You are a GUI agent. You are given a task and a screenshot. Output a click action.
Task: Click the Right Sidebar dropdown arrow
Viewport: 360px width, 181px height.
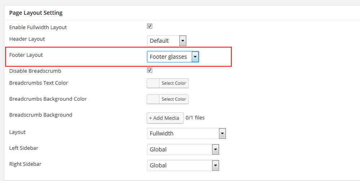(x=215, y=166)
